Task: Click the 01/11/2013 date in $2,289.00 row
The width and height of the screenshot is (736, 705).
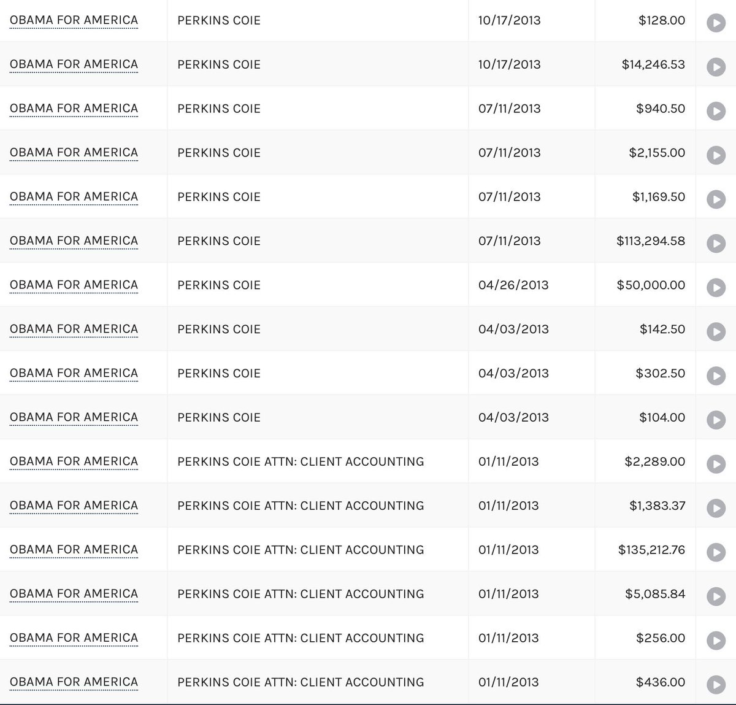Action: 508,462
